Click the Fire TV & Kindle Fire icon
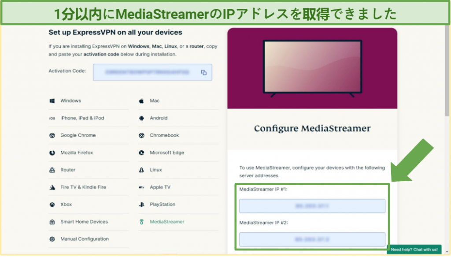Viewport: 451px width, 257px height. [52, 187]
